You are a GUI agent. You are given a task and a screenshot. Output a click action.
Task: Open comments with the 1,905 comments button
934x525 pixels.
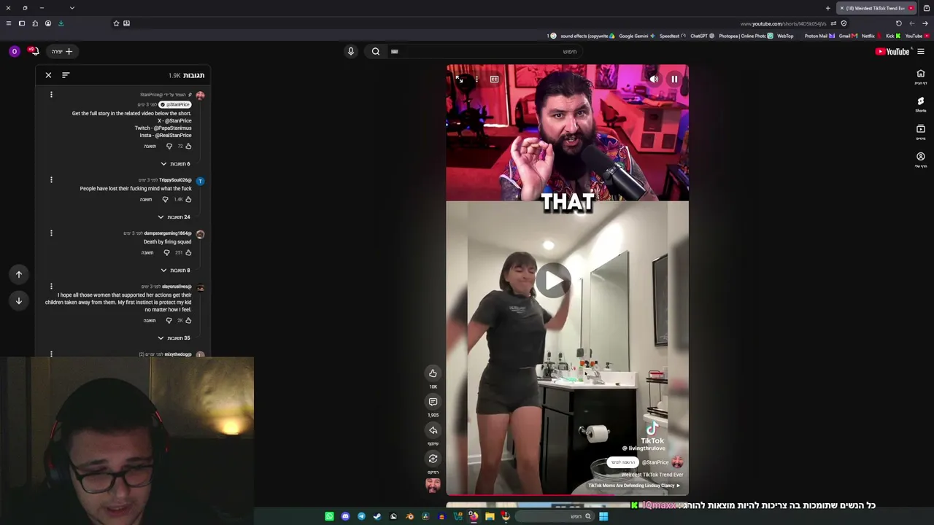(x=433, y=402)
